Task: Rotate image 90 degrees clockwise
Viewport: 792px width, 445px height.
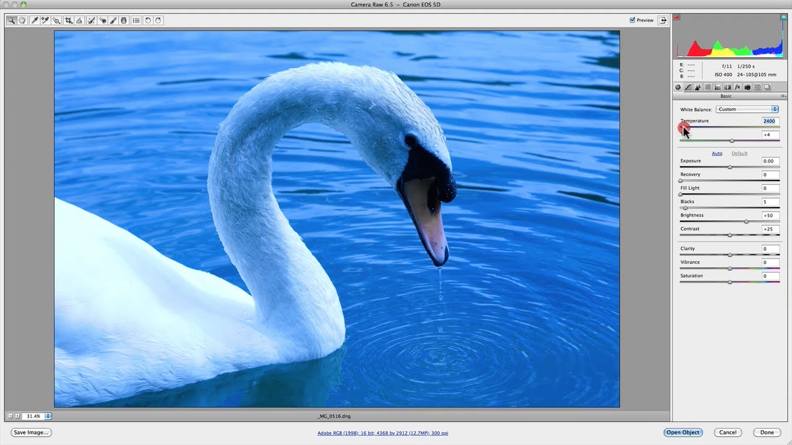Action: [x=158, y=20]
